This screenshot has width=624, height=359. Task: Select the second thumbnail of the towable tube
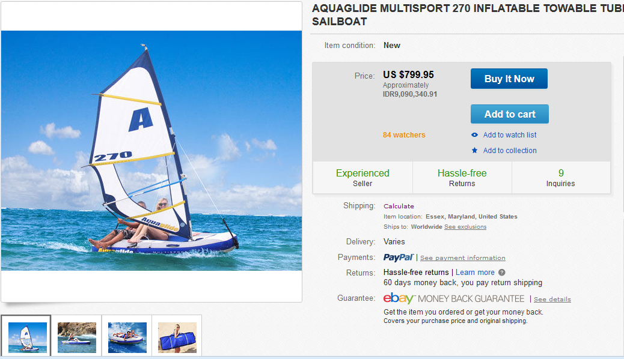(x=76, y=336)
